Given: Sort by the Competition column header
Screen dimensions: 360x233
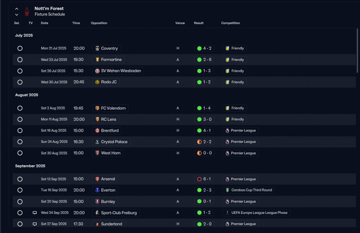Looking at the screenshot, I should pos(231,23).
